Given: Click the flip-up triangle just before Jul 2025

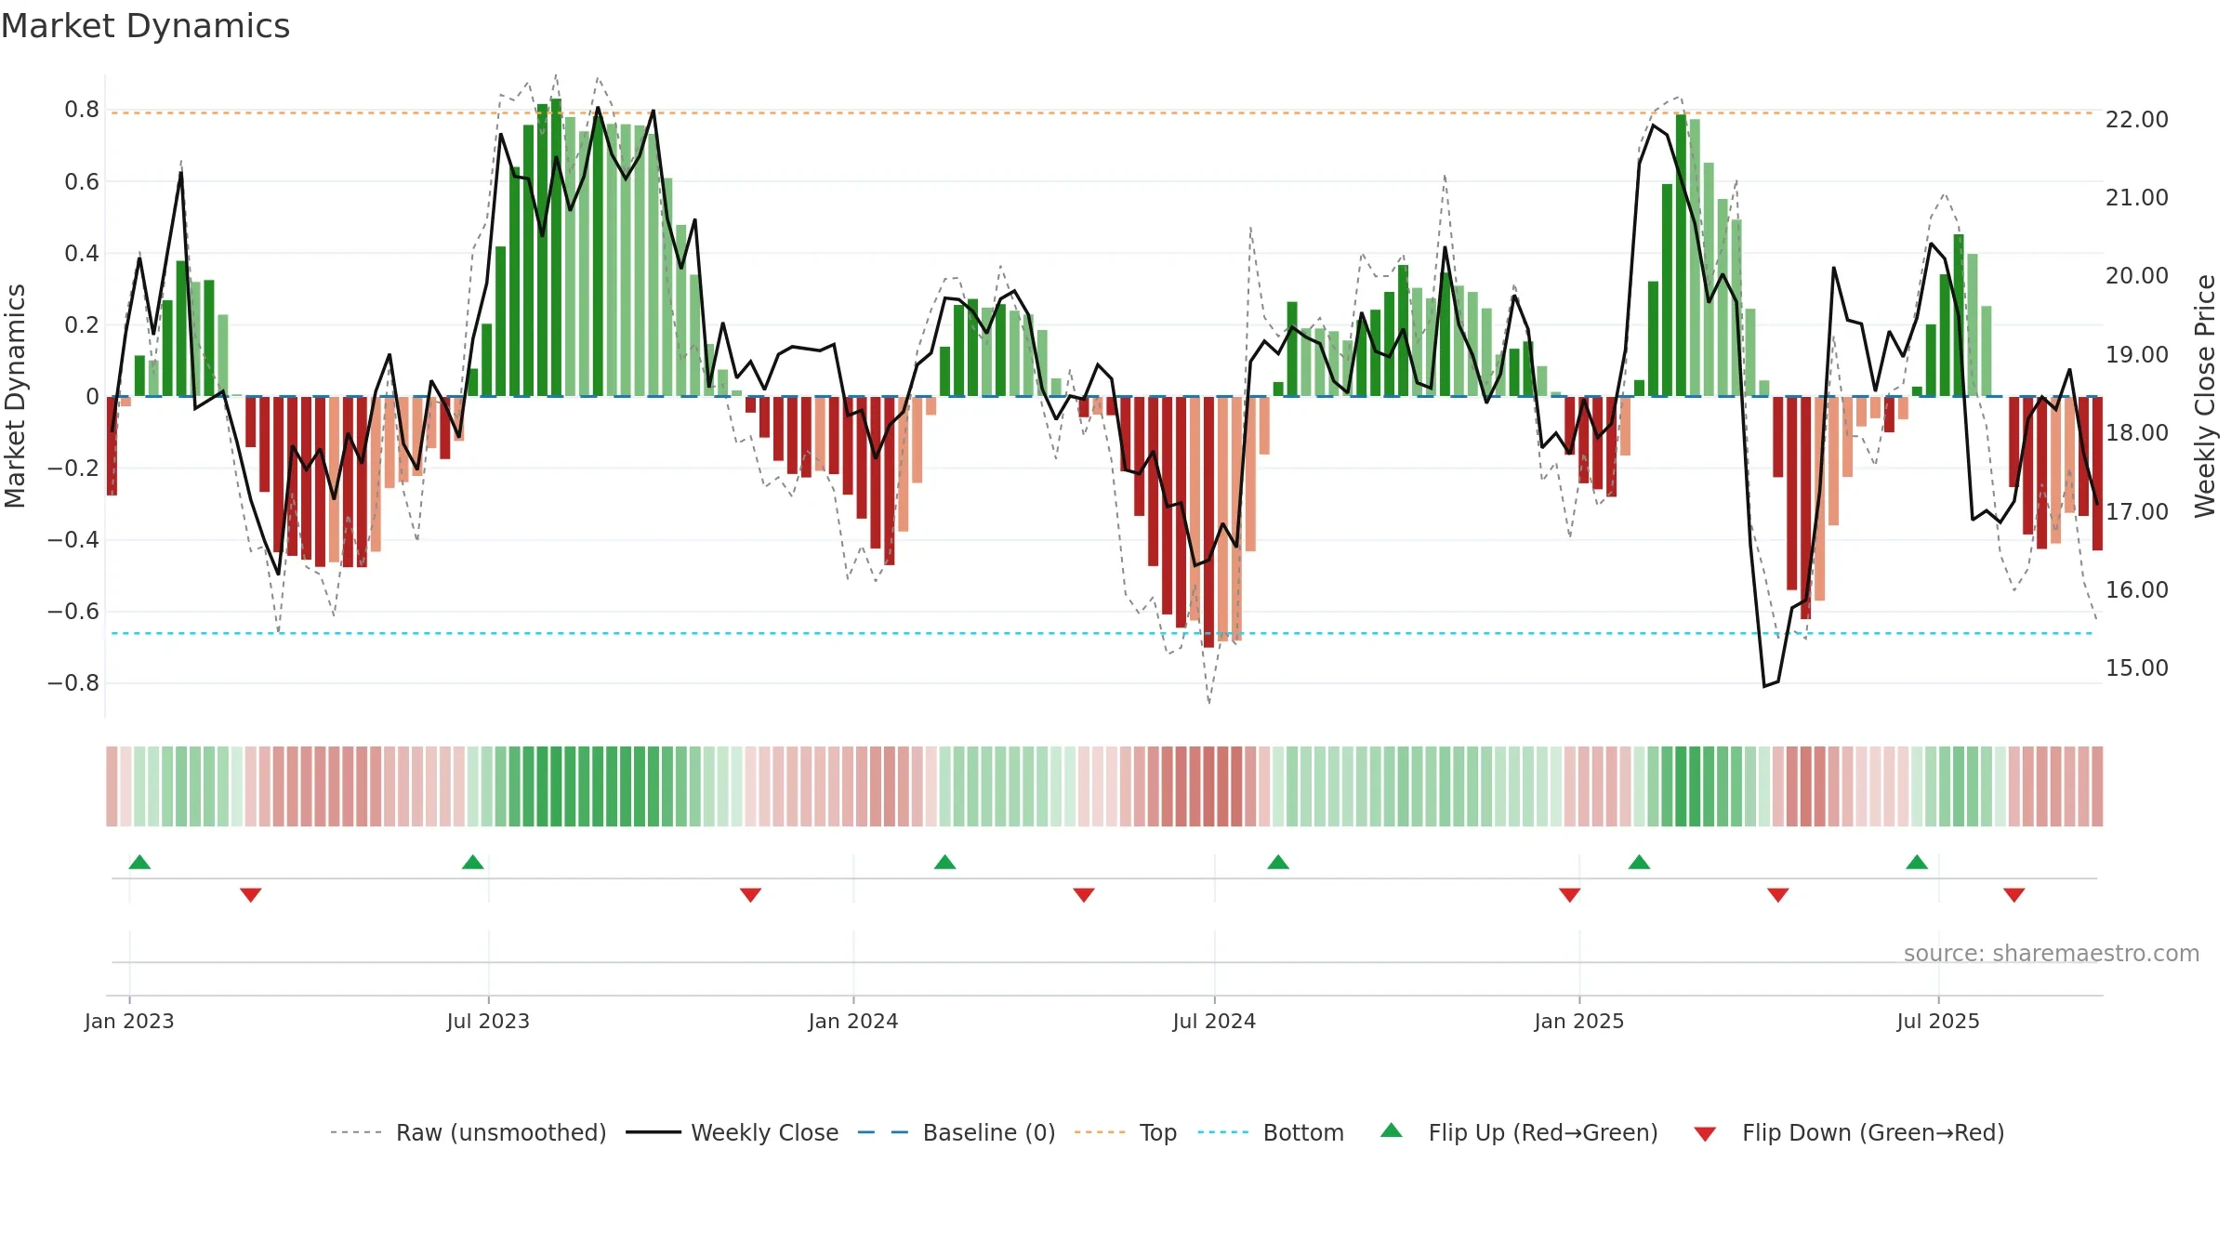Looking at the screenshot, I should (1917, 862).
